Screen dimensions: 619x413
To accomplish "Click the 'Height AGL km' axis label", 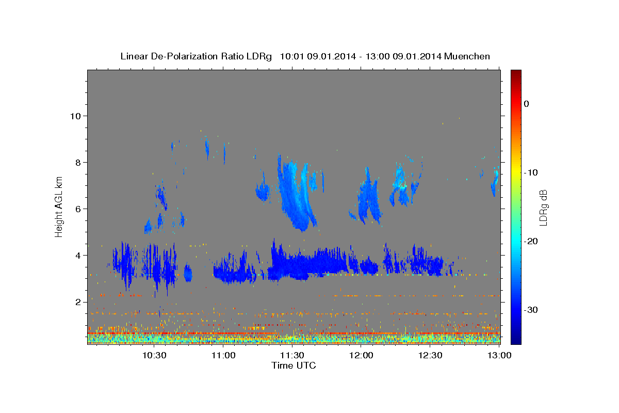I will point(59,206).
